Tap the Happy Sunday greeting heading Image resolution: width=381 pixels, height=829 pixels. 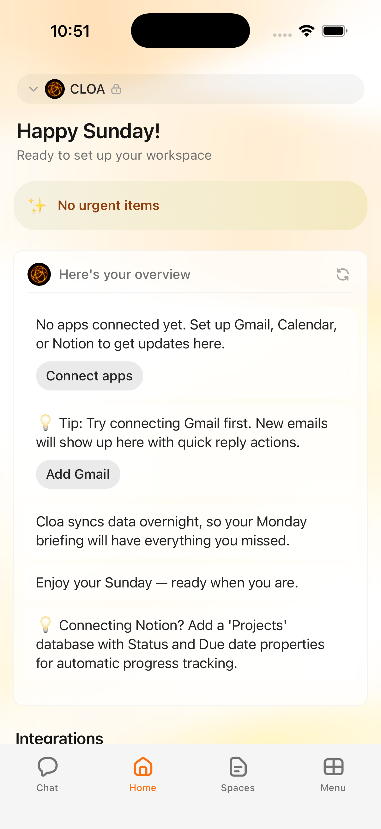88,131
